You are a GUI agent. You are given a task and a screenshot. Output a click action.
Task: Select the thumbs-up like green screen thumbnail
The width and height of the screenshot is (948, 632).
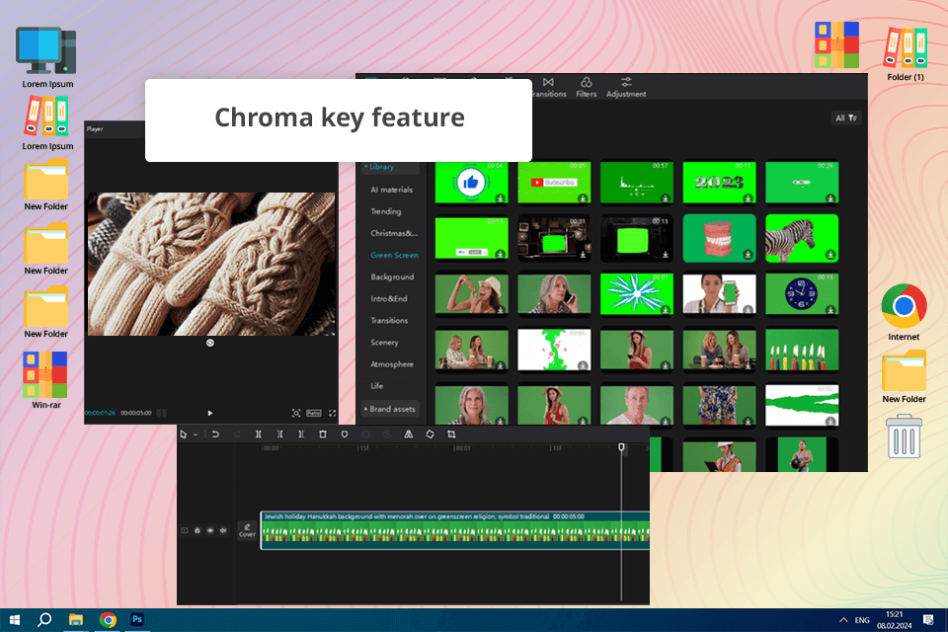point(472,182)
